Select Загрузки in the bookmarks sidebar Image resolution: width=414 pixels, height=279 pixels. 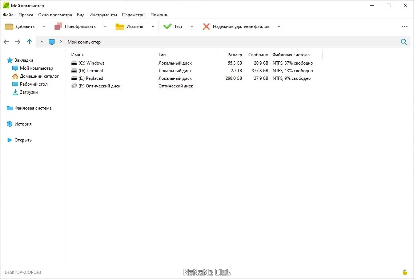(x=29, y=92)
